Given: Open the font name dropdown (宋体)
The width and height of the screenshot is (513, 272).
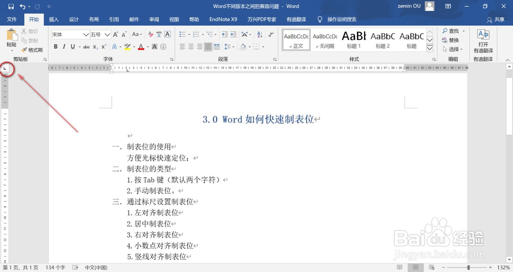Looking at the screenshot, I should pyautogui.click(x=86, y=34).
